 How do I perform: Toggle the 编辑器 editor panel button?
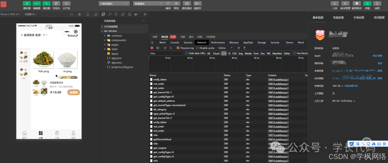click(37, 4)
